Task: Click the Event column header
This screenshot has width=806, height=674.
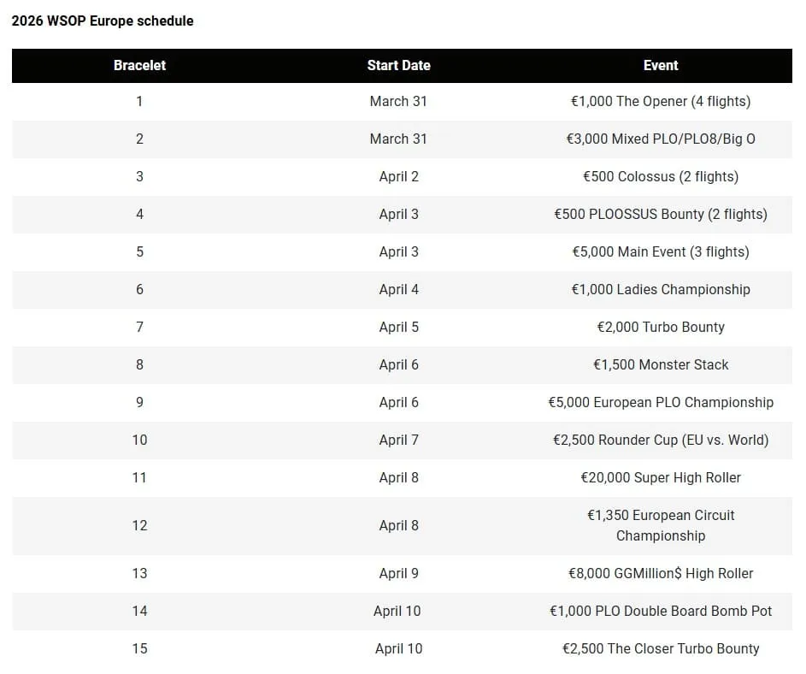Action: (660, 65)
